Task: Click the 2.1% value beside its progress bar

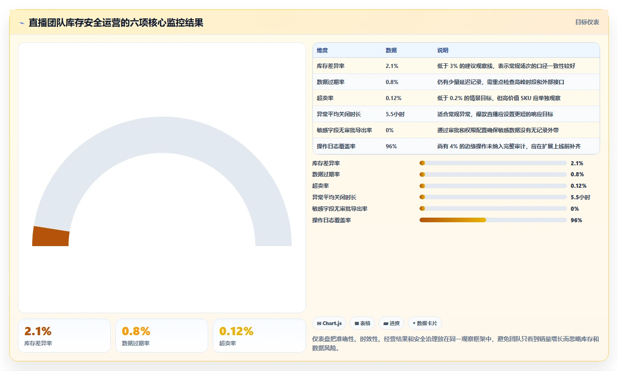Action: point(577,163)
